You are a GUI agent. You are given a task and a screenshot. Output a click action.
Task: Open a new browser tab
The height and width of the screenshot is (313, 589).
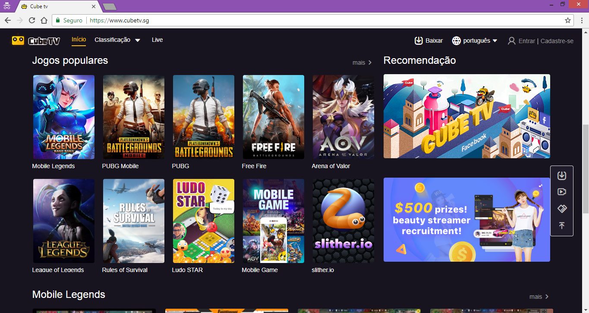[109, 6]
